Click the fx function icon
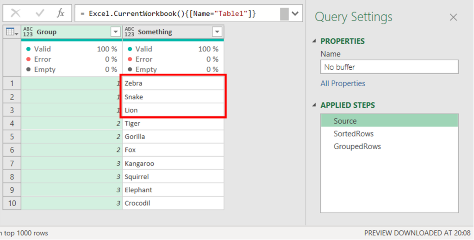This screenshot has height=240, width=474. [x=61, y=13]
